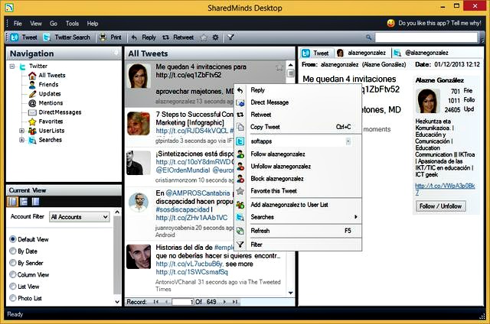Click the gtpintado tweet avatar

click(x=139, y=124)
